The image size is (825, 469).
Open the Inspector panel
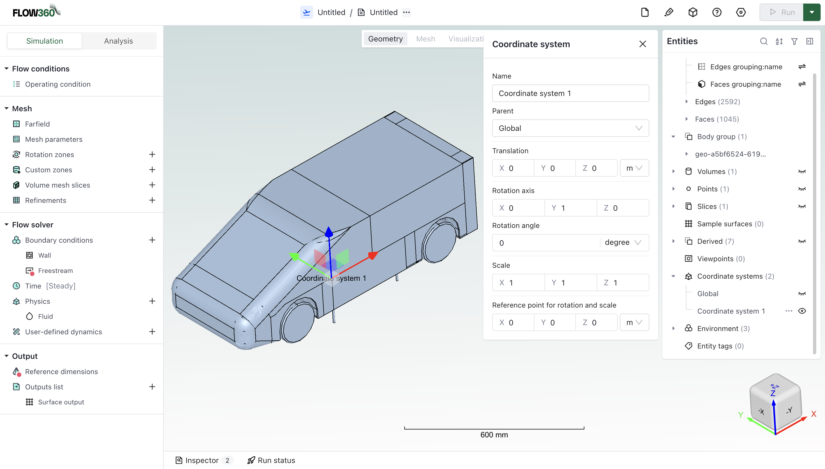[201, 460]
